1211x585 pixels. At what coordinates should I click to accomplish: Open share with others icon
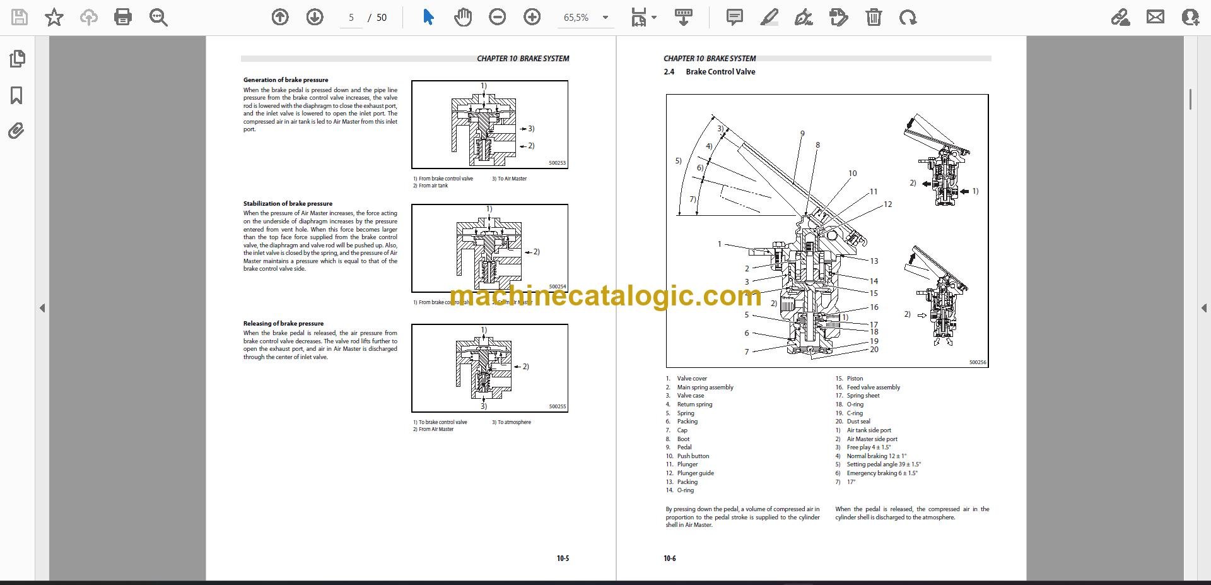pyautogui.click(x=1190, y=17)
